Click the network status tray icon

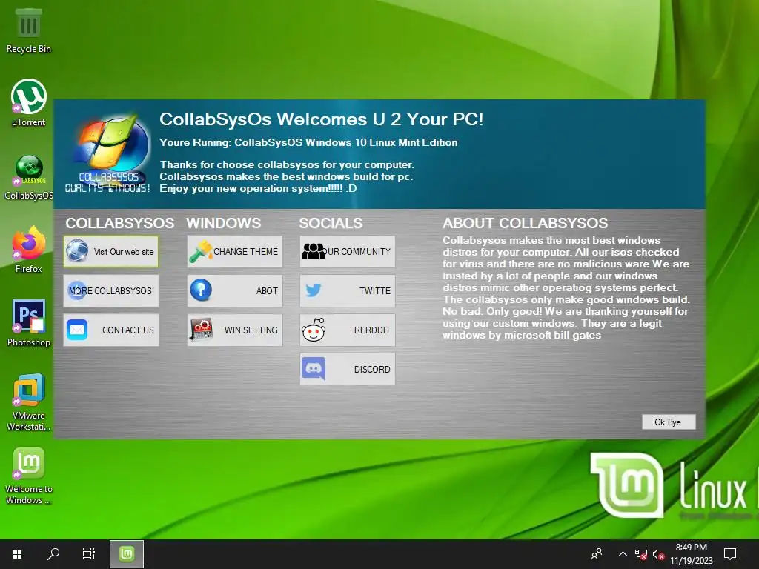click(641, 554)
